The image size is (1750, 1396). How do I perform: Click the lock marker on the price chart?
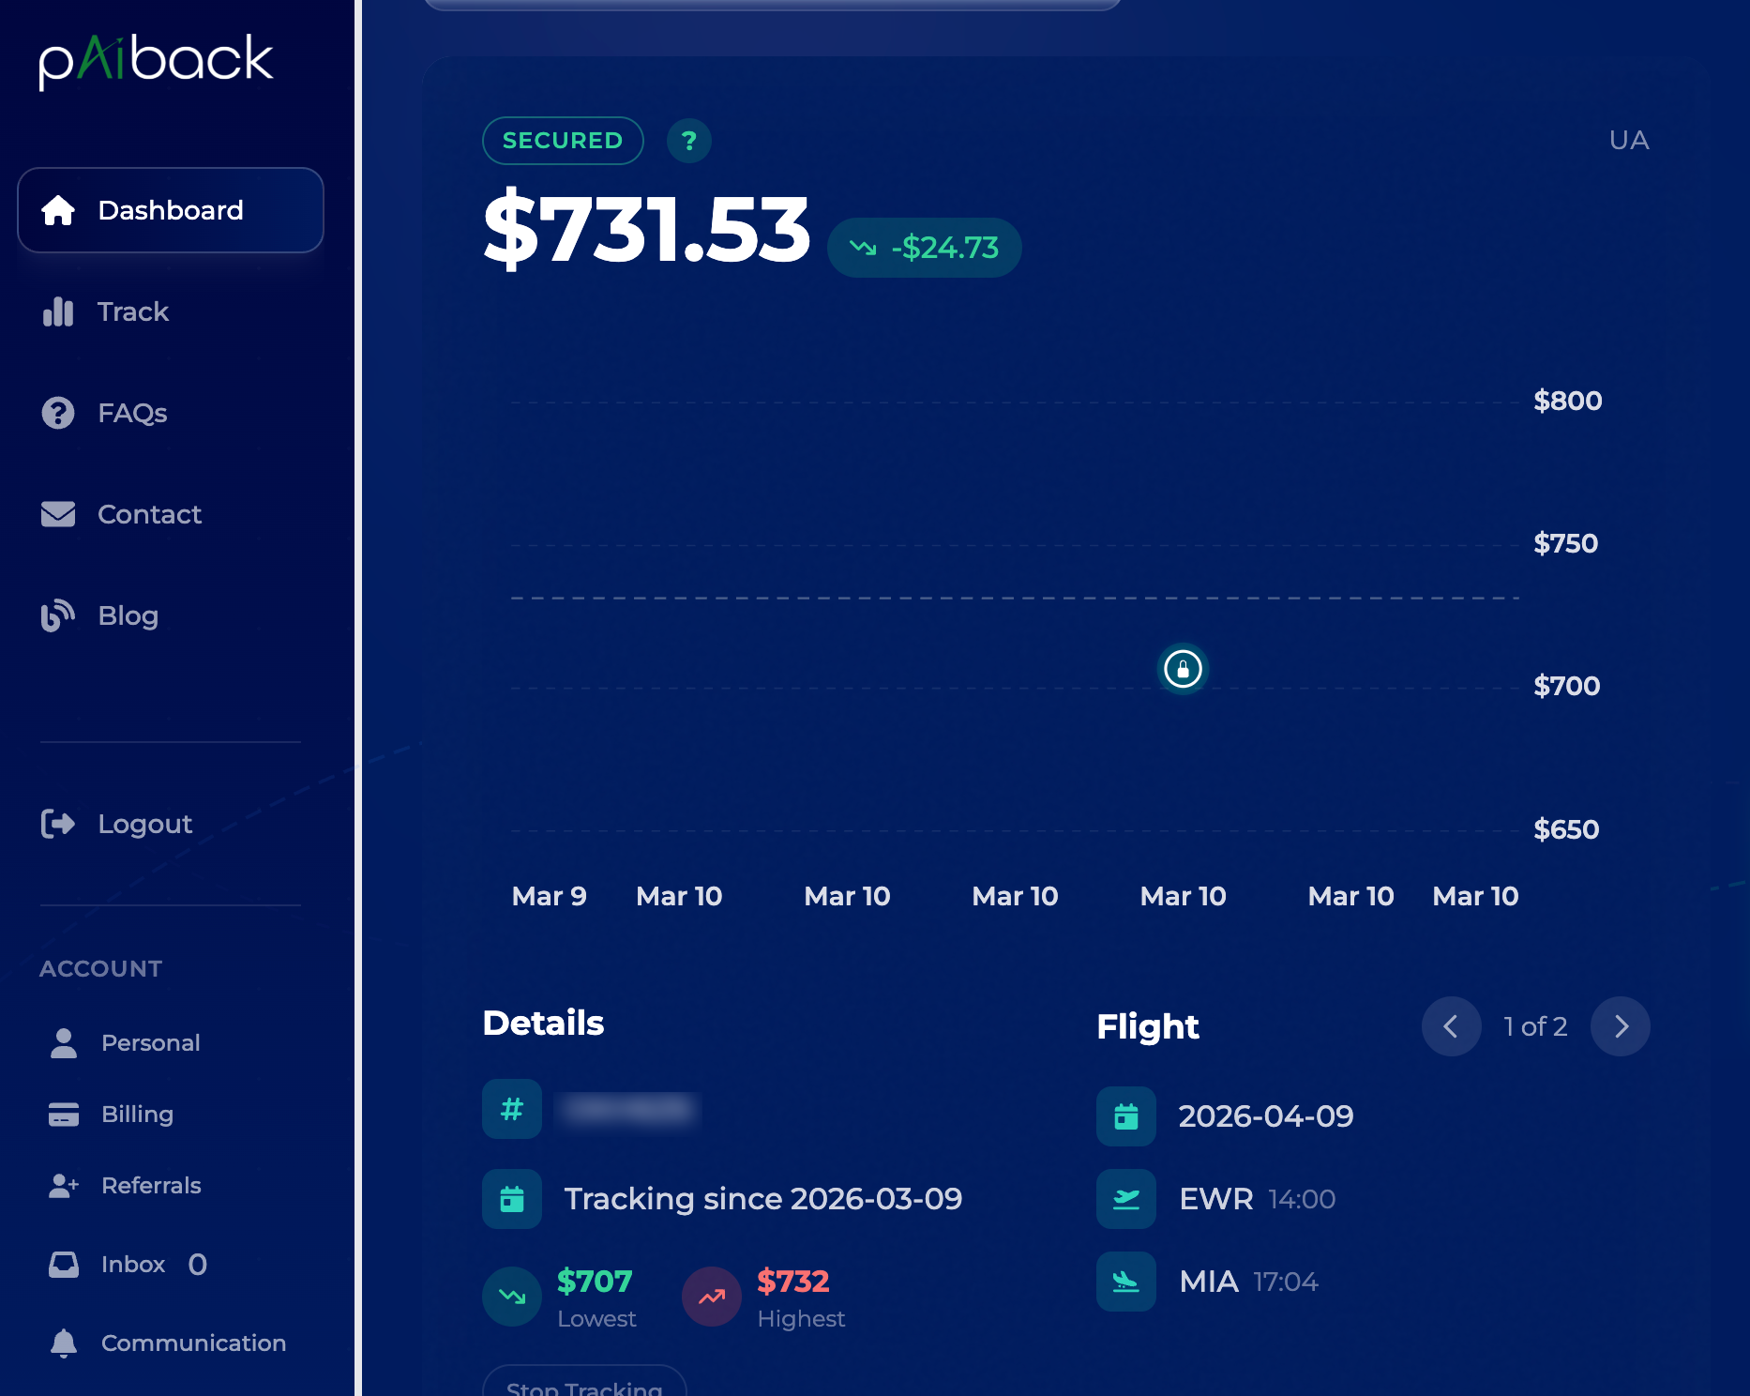coord(1183,669)
